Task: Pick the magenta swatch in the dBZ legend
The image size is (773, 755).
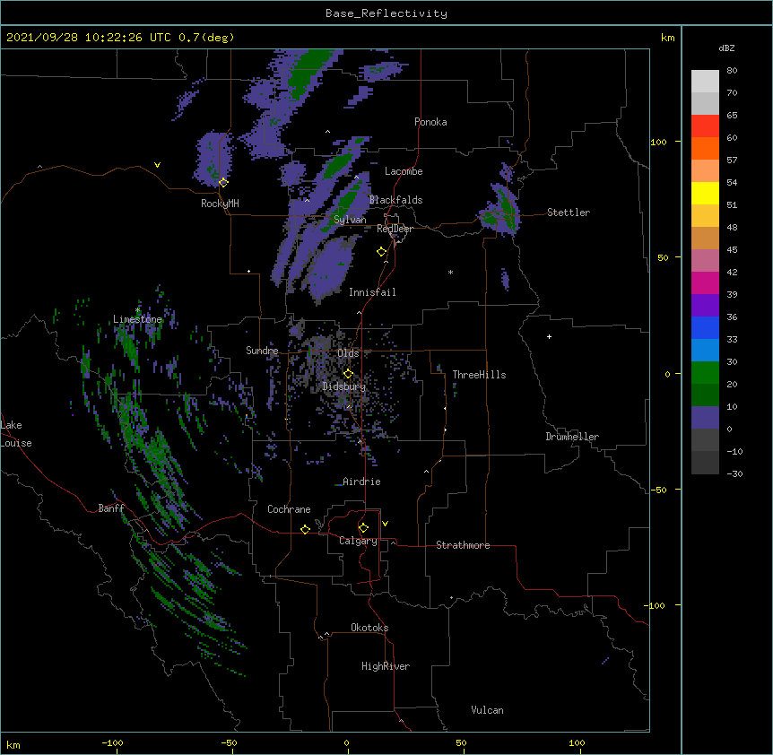Action: [705, 282]
